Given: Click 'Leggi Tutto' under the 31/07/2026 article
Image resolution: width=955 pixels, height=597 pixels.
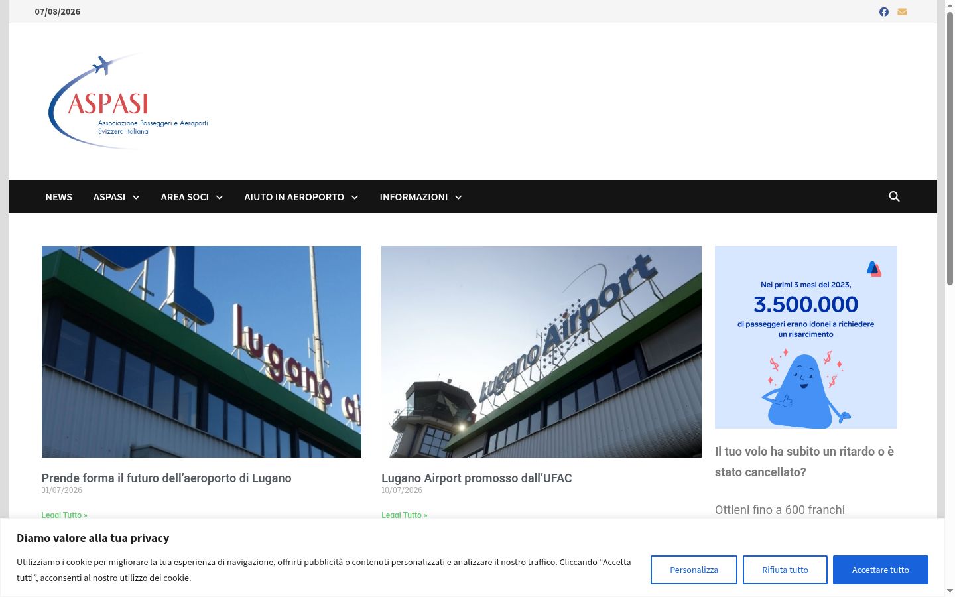Looking at the screenshot, I should 64,515.
